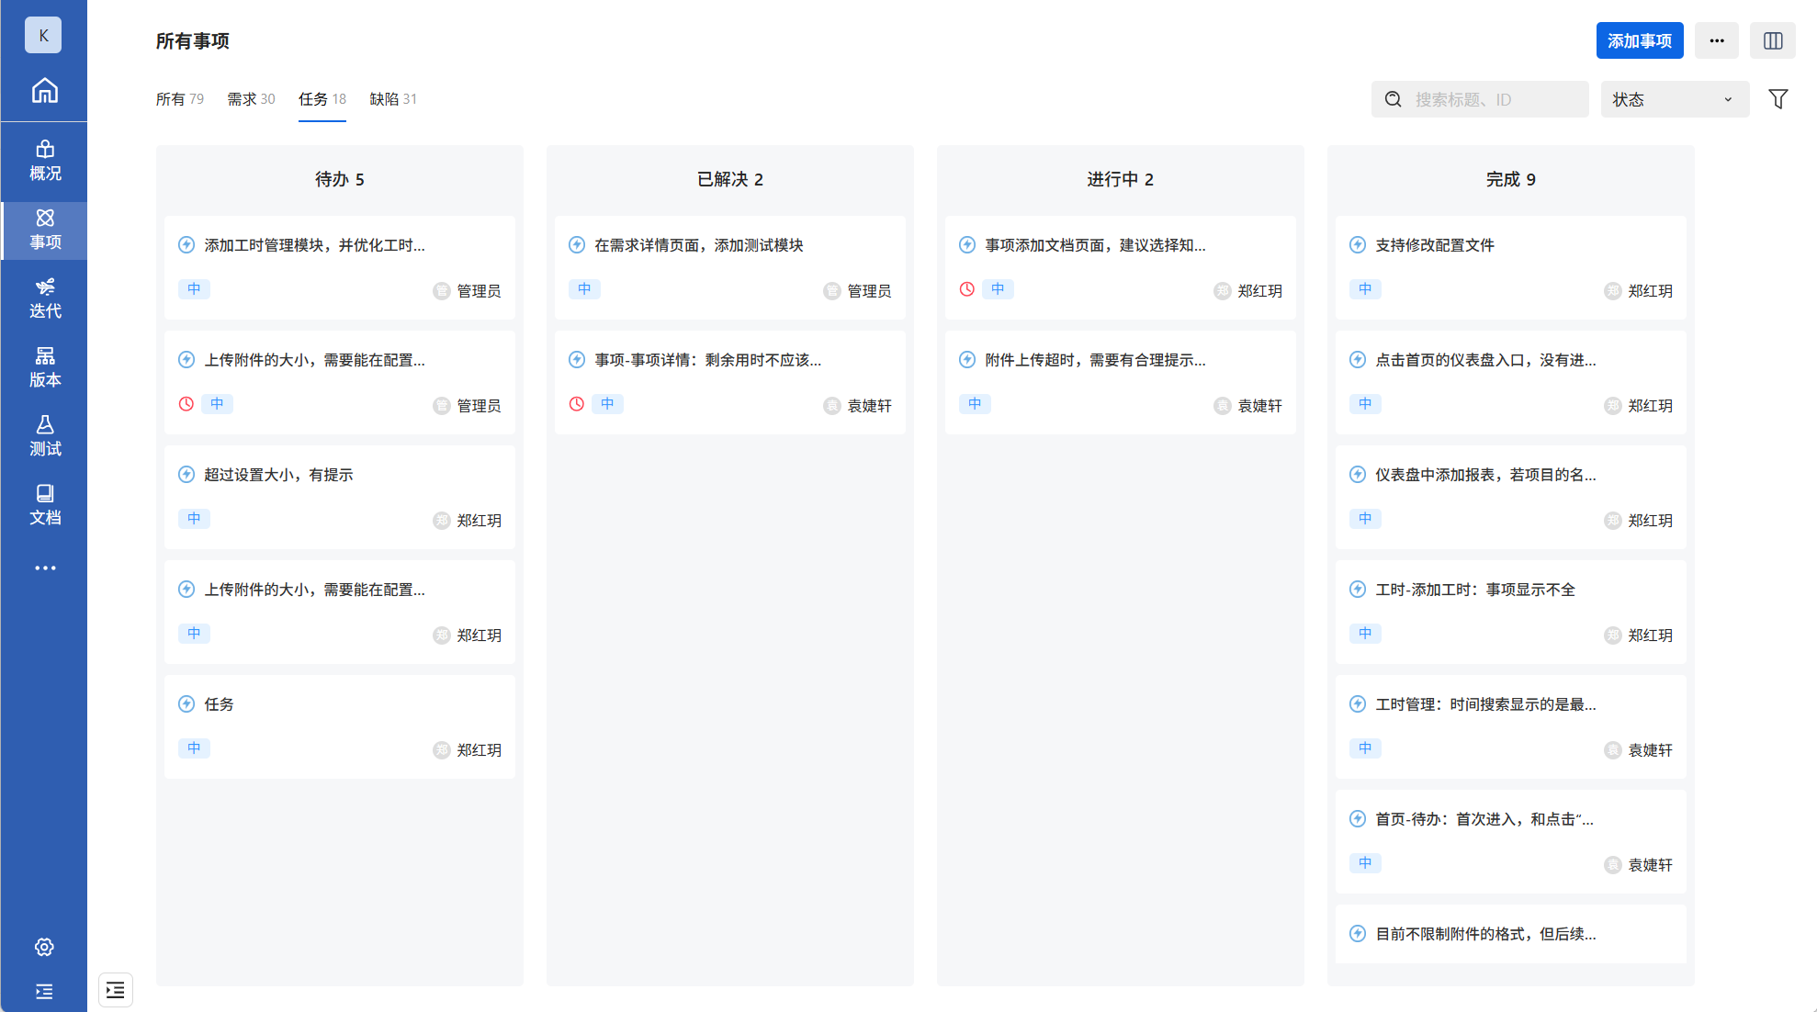The image size is (1817, 1012).
Task: Click the 中 priority tag on 任务 card
Action: (x=194, y=748)
